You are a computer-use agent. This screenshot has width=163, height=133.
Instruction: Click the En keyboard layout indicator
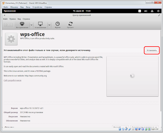click(140, 11)
